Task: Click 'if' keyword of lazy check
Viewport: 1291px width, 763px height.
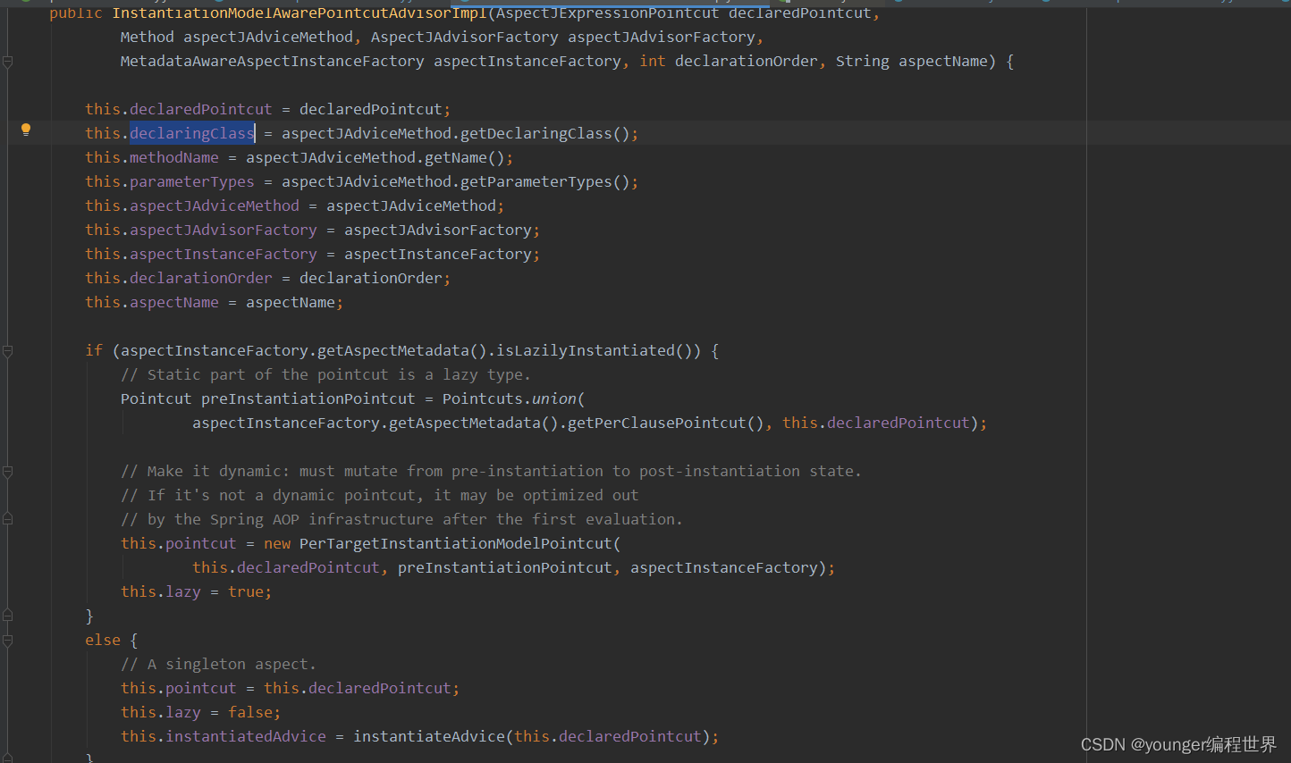Action: click(x=94, y=350)
